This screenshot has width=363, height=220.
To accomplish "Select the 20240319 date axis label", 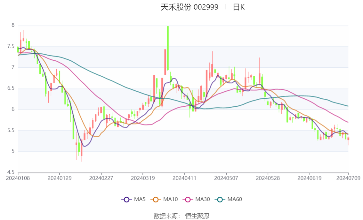I will pyautogui.click(x=143, y=178).
